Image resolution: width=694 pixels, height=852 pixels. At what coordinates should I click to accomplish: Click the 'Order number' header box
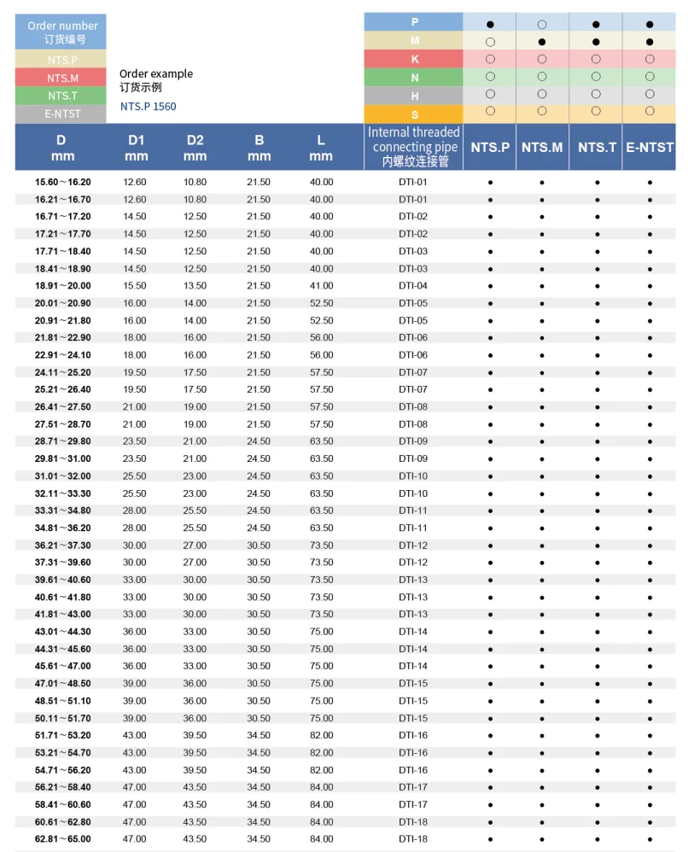coord(61,32)
